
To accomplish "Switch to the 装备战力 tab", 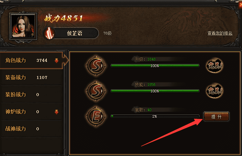I will 32,77.
